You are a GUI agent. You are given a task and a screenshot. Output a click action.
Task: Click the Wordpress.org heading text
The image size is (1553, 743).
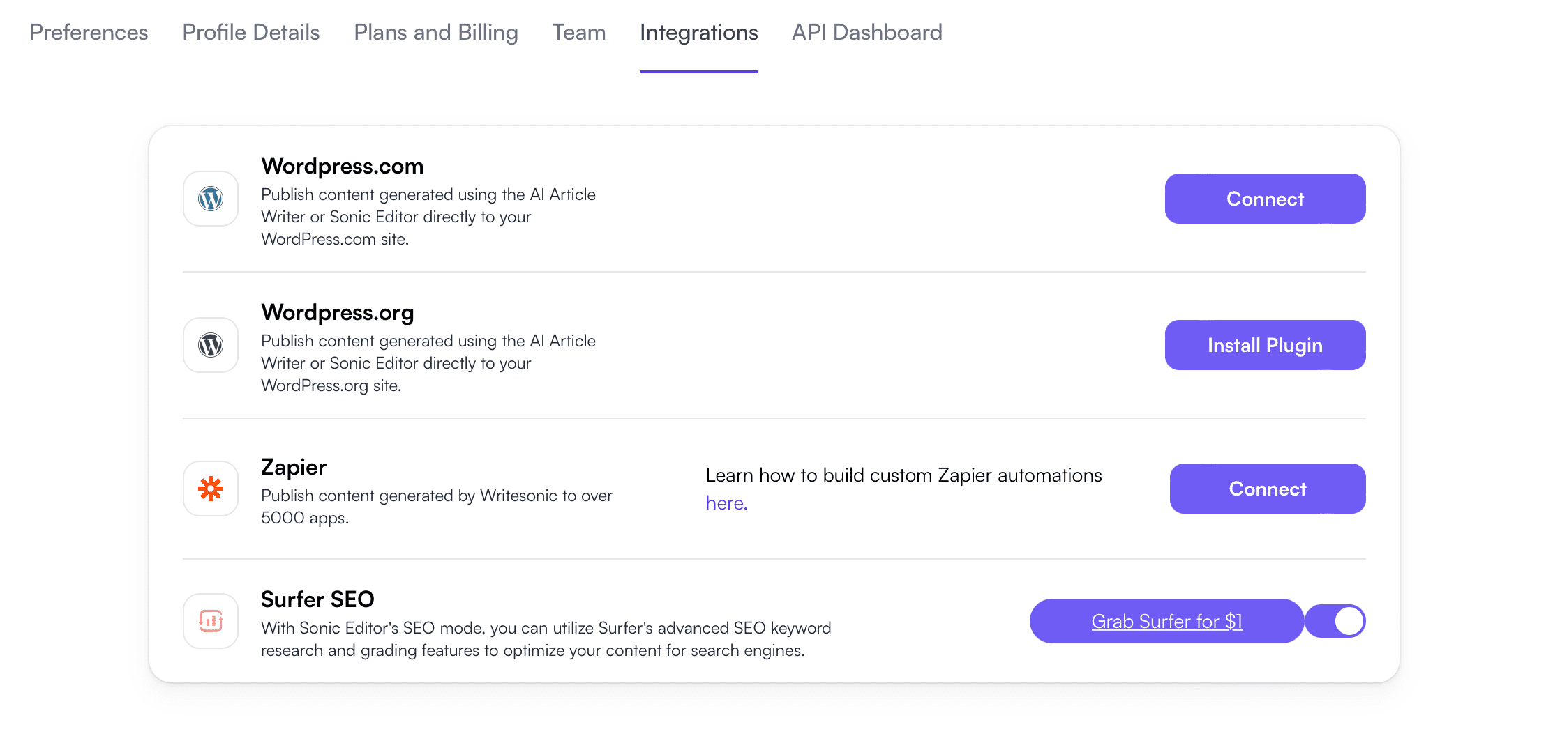coord(337,312)
